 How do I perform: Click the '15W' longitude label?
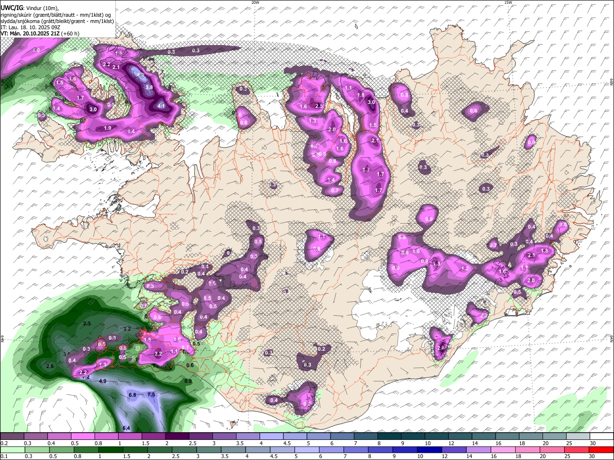tap(508, 2)
